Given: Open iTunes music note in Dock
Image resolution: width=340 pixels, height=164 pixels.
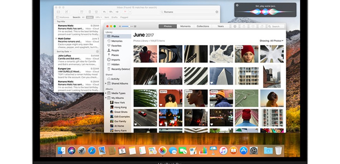Looking at the screenshot, I should click(x=223, y=150).
